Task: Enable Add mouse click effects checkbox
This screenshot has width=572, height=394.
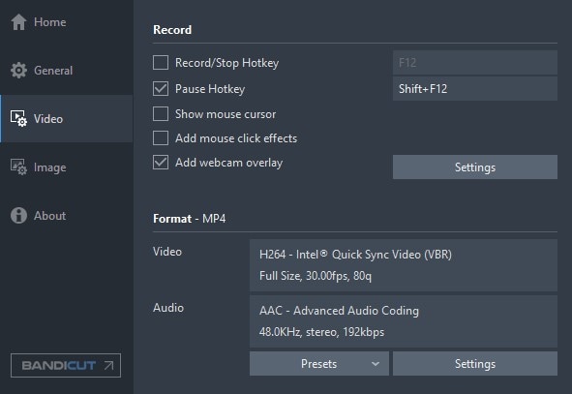Action: 161,138
